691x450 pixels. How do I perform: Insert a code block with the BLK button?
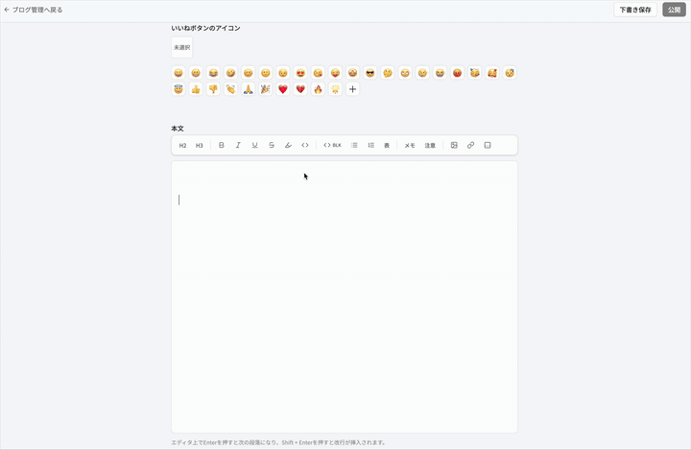pos(332,146)
